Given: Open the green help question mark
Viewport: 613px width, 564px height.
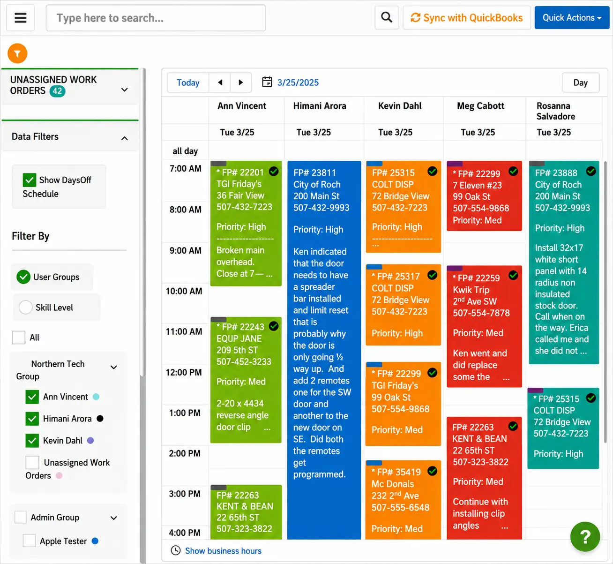Looking at the screenshot, I should tap(585, 536).
